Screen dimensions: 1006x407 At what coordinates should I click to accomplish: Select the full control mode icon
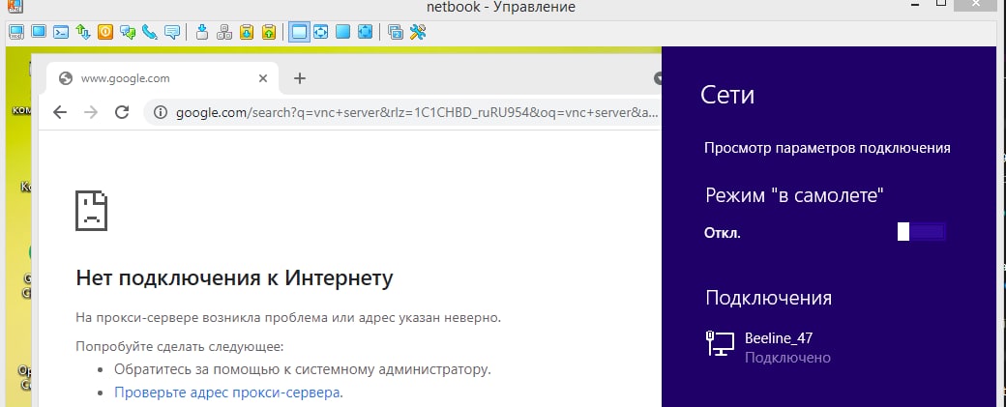[x=16, y=31]
